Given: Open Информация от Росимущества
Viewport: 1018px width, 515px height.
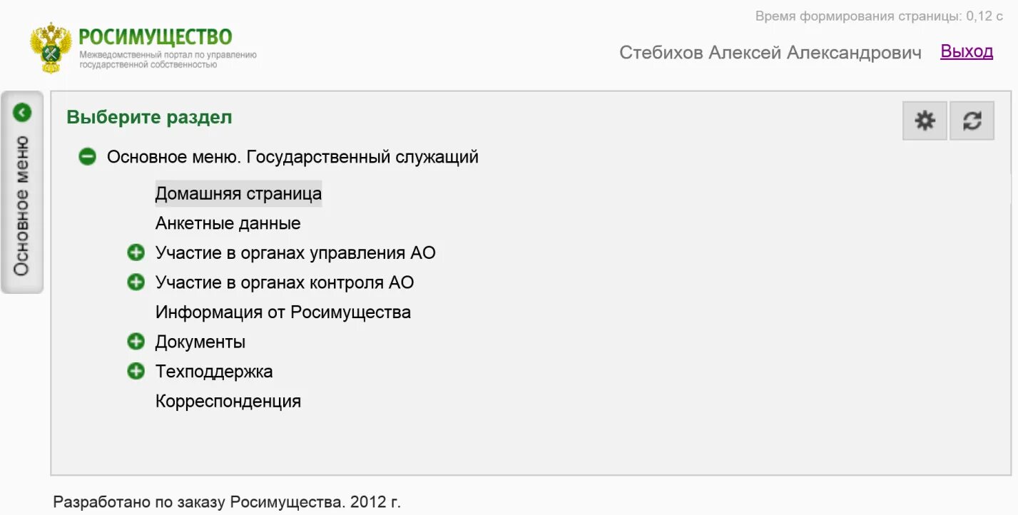Looking at the screenshot, I should pyautogui.click(x=283, y=312).
